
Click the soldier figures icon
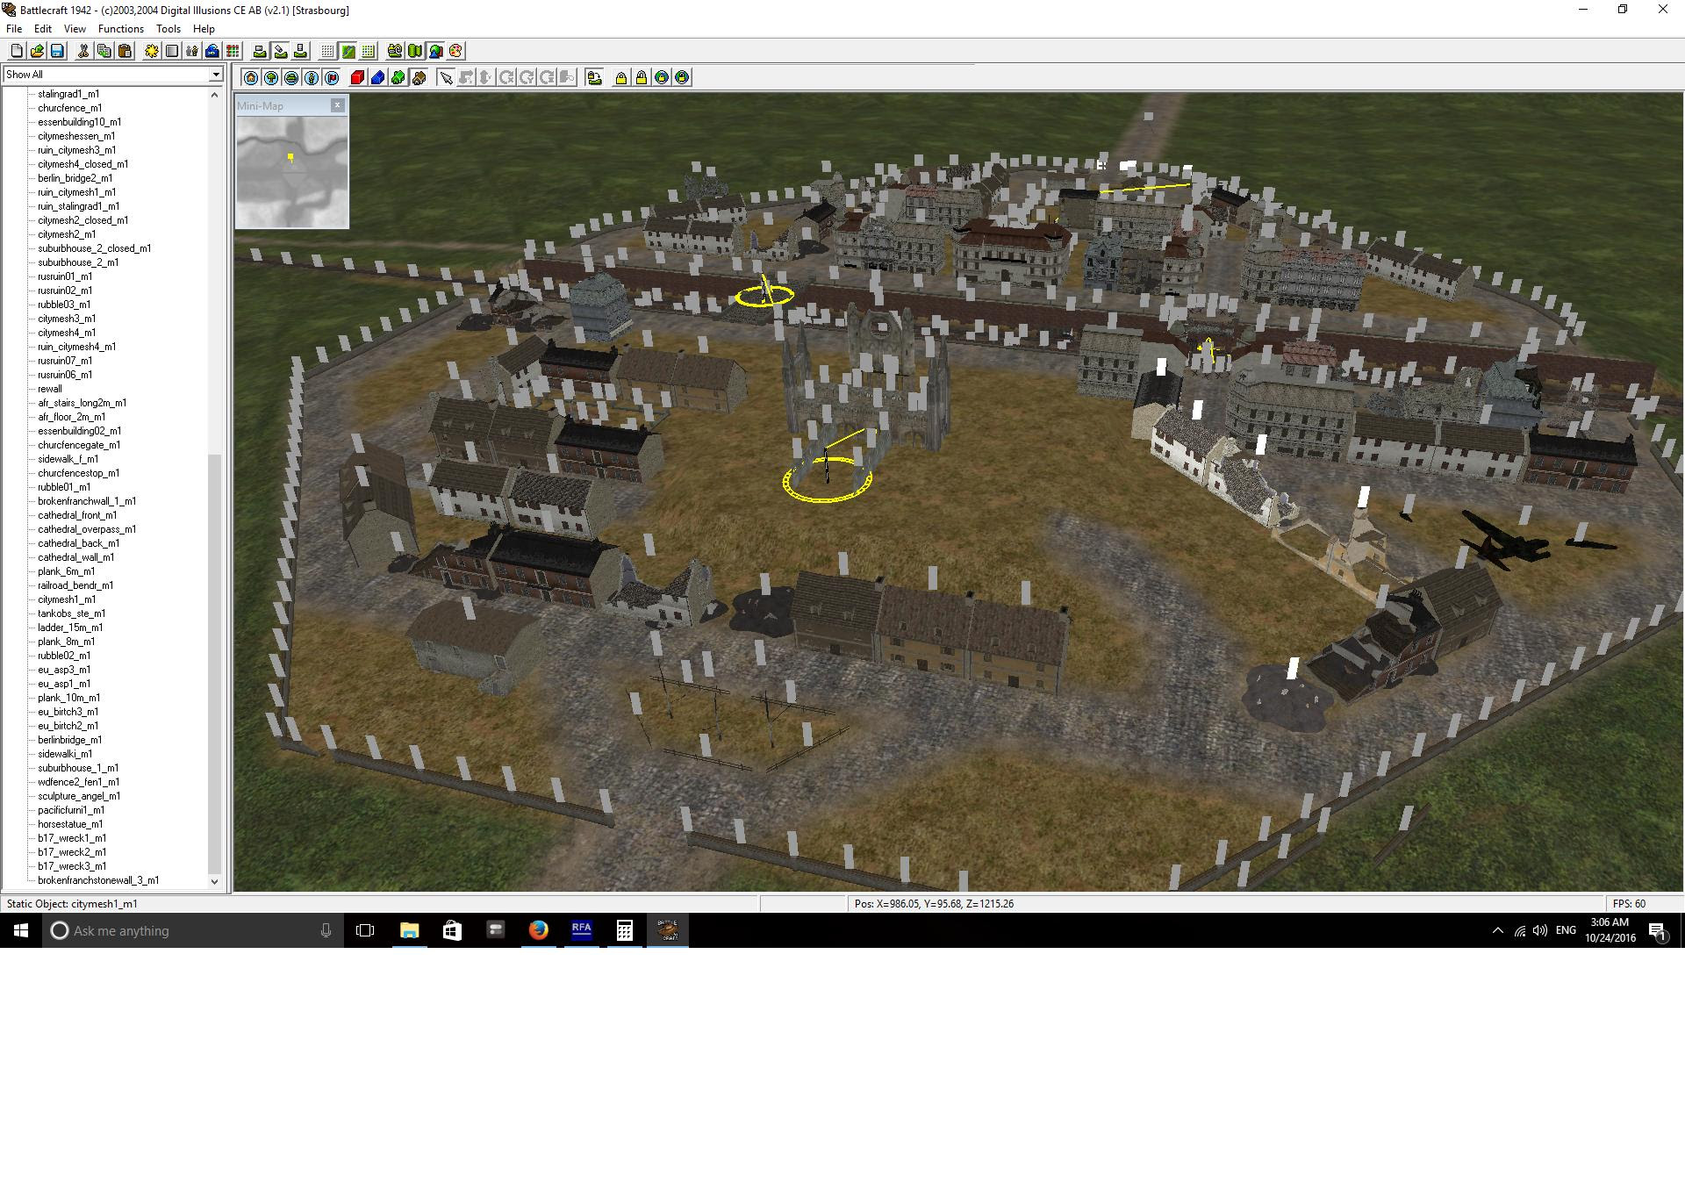[192, 51]
